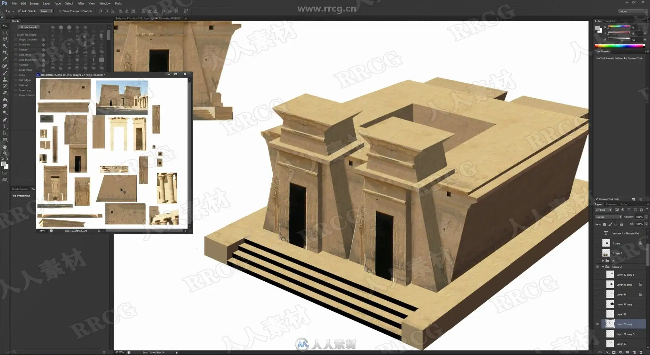Select the Magic Wand tool

pyautogui.click(x=5, y=46)
